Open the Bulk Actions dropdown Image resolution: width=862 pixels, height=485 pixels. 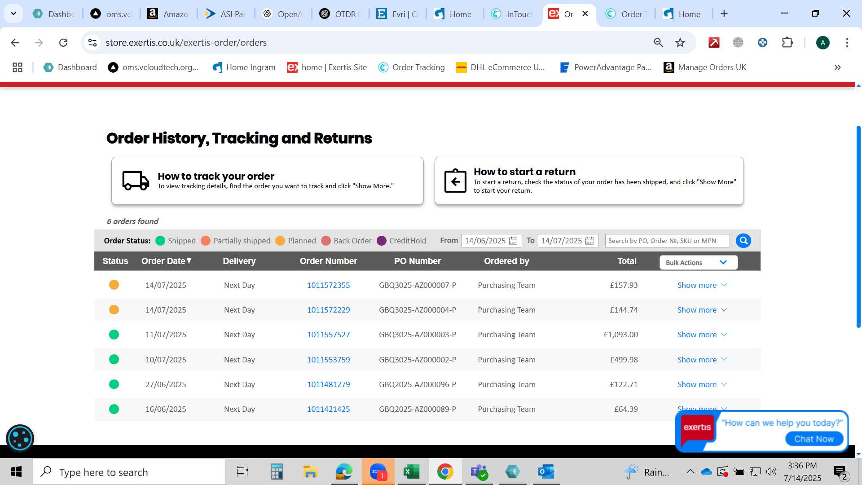pyautogui.click(x=698, y=263)
